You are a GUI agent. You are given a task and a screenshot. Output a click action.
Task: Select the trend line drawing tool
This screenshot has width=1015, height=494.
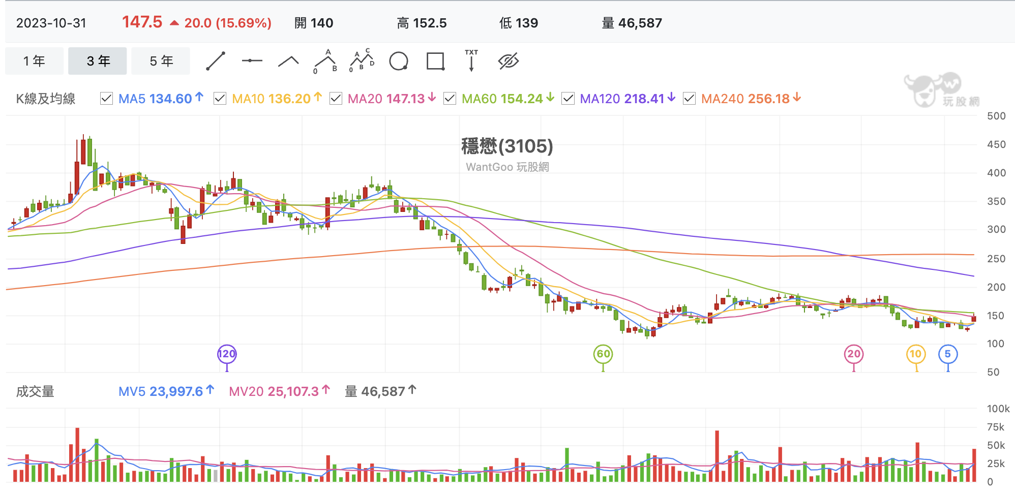click(216, 61)
